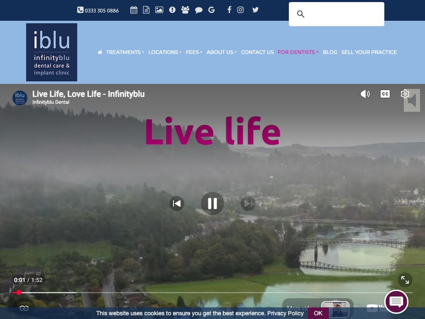Open the calendar booking icon
The image size is (425, 319).
134,10
